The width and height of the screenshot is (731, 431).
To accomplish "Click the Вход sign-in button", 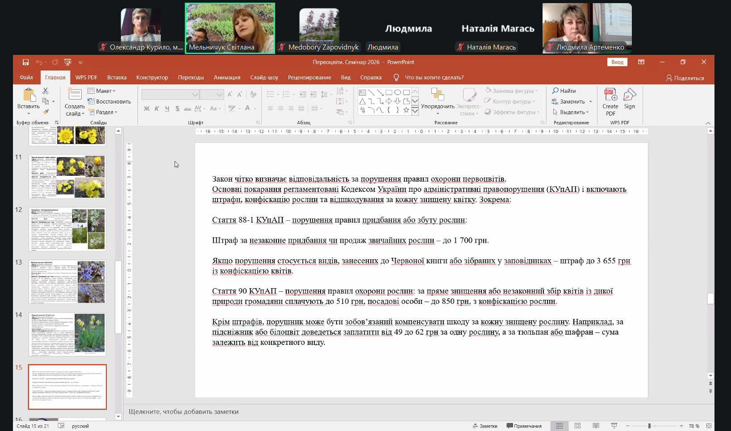I will [617, 62].
